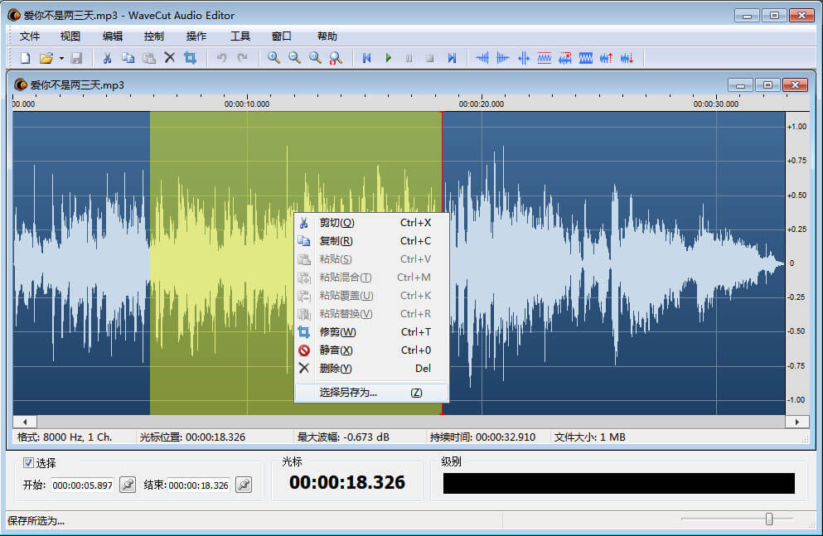823x536 pixels.
Task: Choose 粘贴(S) from the context menu
Action: tap(371, 259)
